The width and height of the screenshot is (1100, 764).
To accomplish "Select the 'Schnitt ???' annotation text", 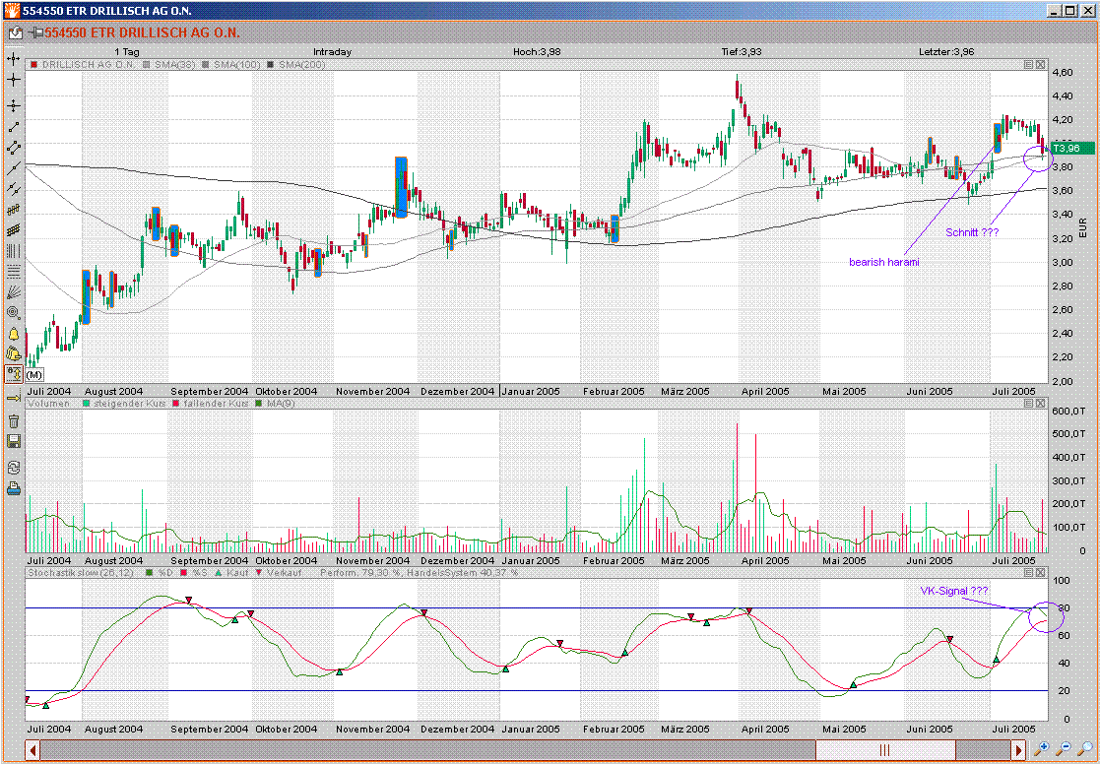I will pyautogui.click(x=972, y=232).
